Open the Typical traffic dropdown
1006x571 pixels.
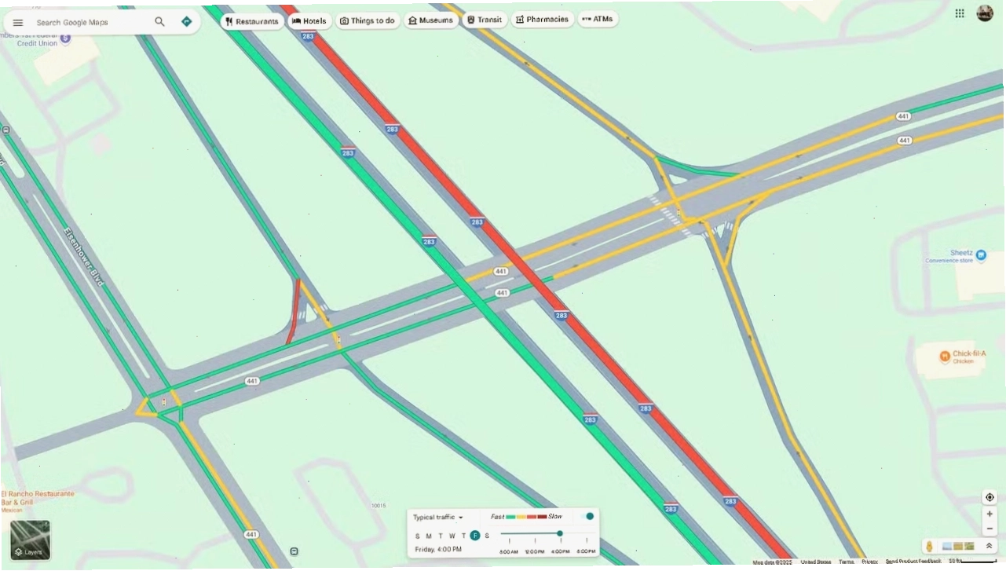438,518
